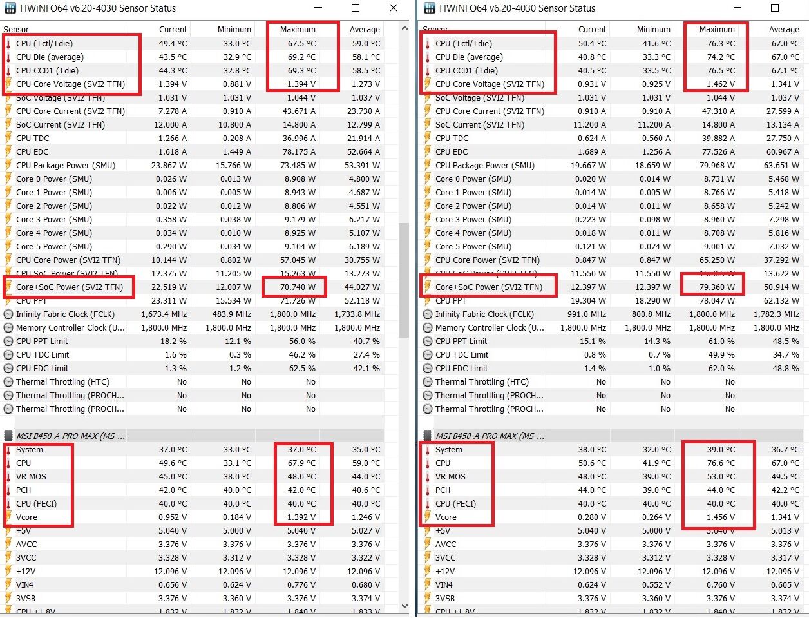Click thermometer icon of CPU CCD1 (Tdie) in right window
This screenshot has width=809, height=618.
tap(428, 71)
